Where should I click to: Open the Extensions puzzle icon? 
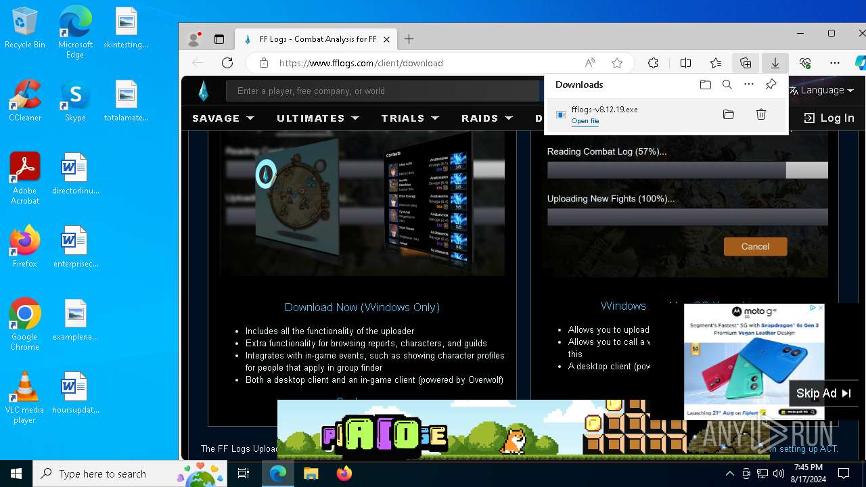pos(653,63)
